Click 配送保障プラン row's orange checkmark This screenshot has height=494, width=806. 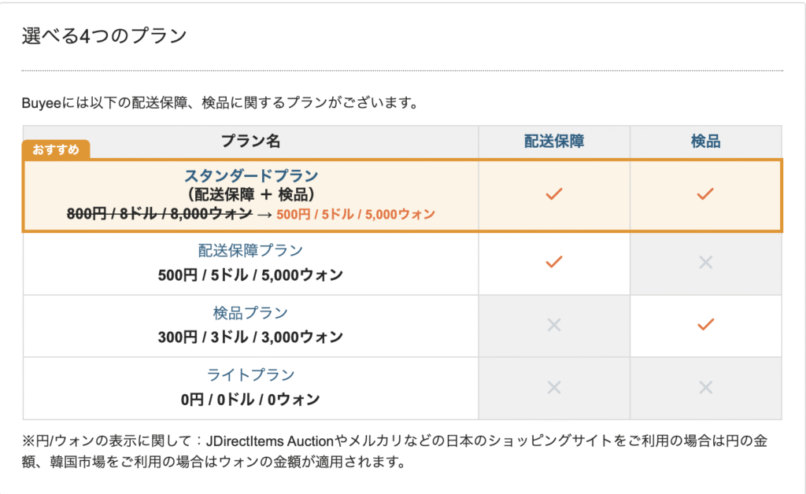coord(554,262)
